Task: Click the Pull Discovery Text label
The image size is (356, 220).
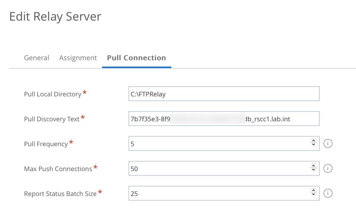Action: click(52, 119)
